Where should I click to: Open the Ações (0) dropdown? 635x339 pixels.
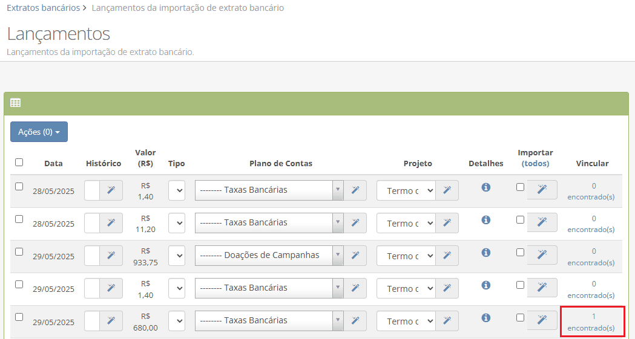coord(39,132)
